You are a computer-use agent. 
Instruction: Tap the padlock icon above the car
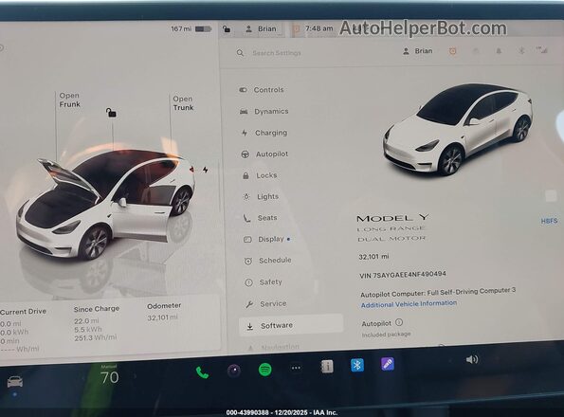click(111, 113)
